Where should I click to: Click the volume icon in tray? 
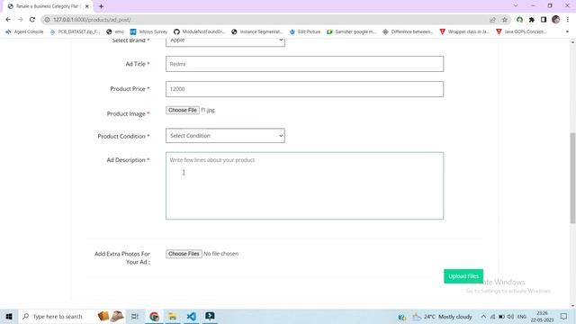(510, 316)
